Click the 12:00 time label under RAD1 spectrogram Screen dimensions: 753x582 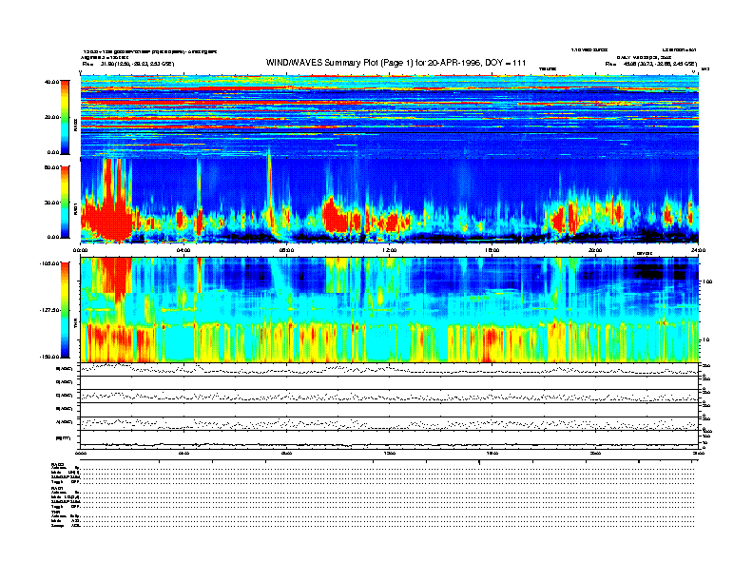390,250
